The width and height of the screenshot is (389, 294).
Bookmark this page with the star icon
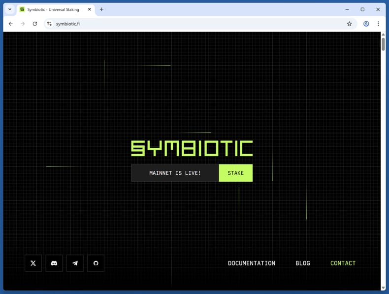(349, 24)
